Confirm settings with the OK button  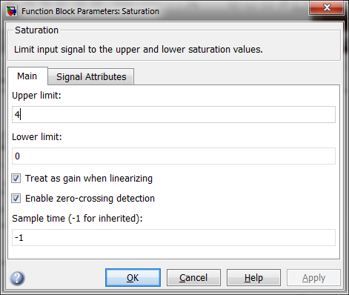click(x=133, y=278)
